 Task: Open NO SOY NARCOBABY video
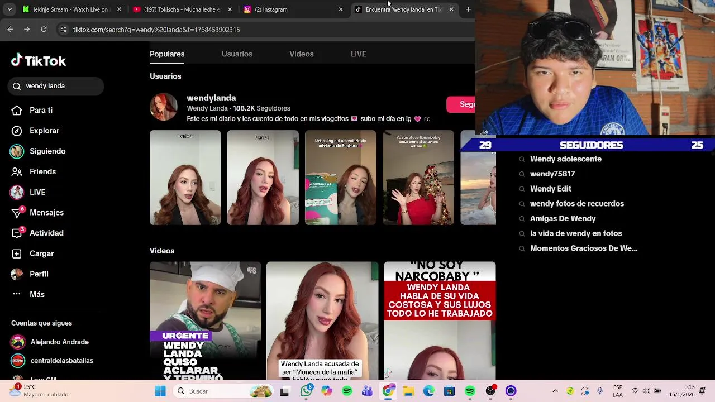click(x=440, y=320)
